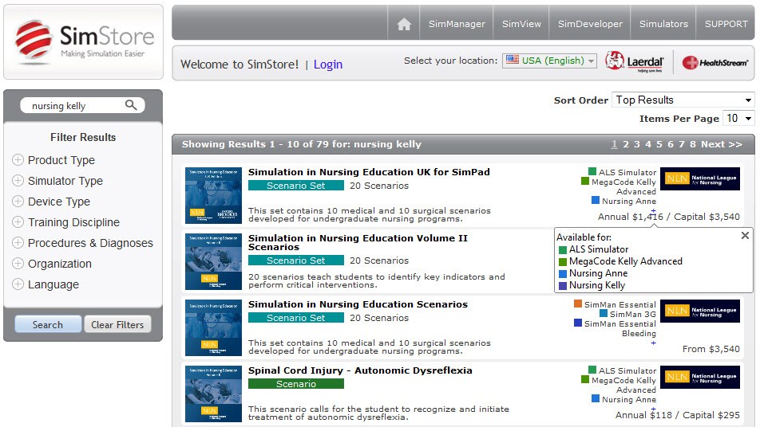Open the Sort Order dropdown

coord(683,100)
